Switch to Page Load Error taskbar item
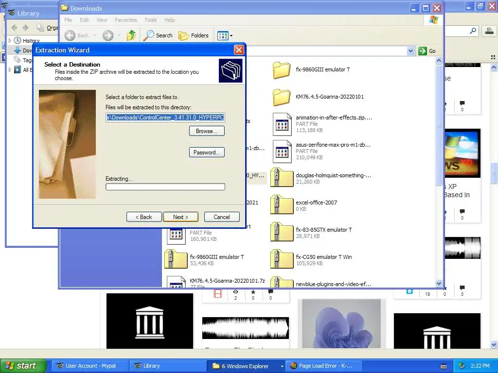The image size is (498, 373). coord(324,366)
